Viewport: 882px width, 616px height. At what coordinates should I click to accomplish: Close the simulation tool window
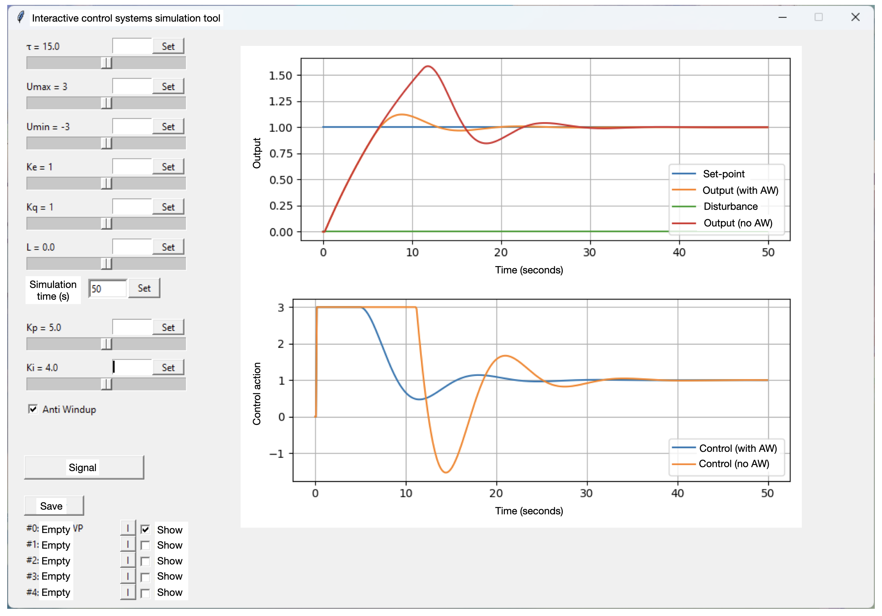[855, 17]
